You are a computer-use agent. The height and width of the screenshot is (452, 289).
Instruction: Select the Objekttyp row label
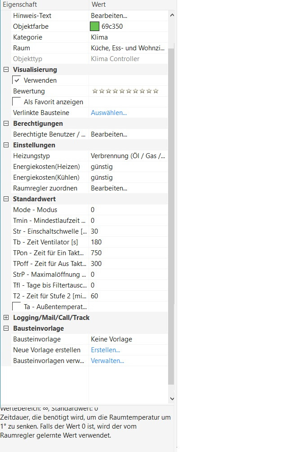[x=27, y=59]
